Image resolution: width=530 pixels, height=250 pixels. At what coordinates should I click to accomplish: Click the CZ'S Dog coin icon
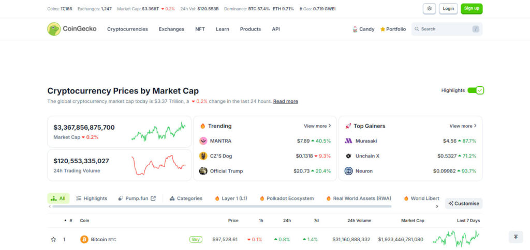(203, 156)
